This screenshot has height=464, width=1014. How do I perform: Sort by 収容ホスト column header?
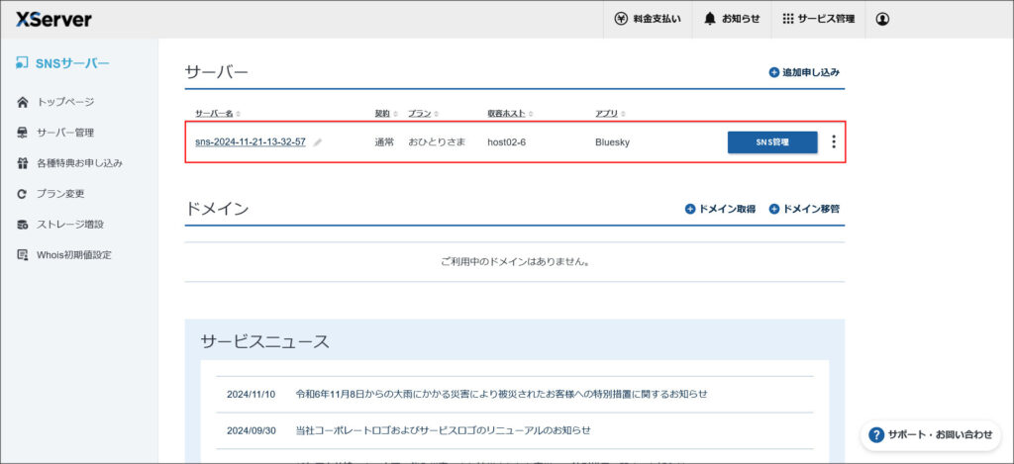click(510, 113)
